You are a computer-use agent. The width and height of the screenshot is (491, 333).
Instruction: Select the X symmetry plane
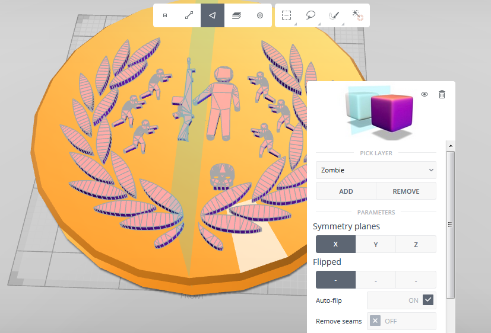[x=335, y=244]
